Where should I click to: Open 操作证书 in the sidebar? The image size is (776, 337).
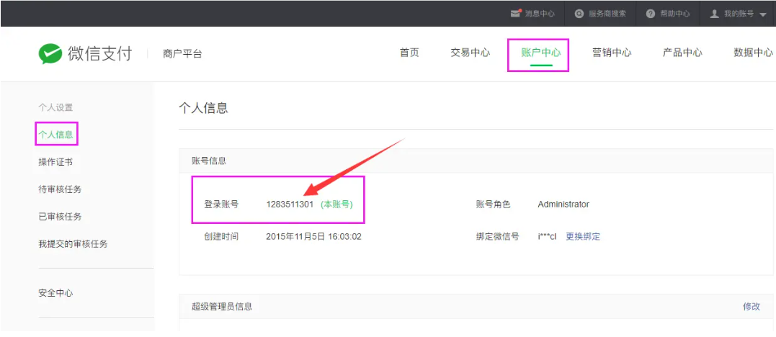(x=56, y=162)
